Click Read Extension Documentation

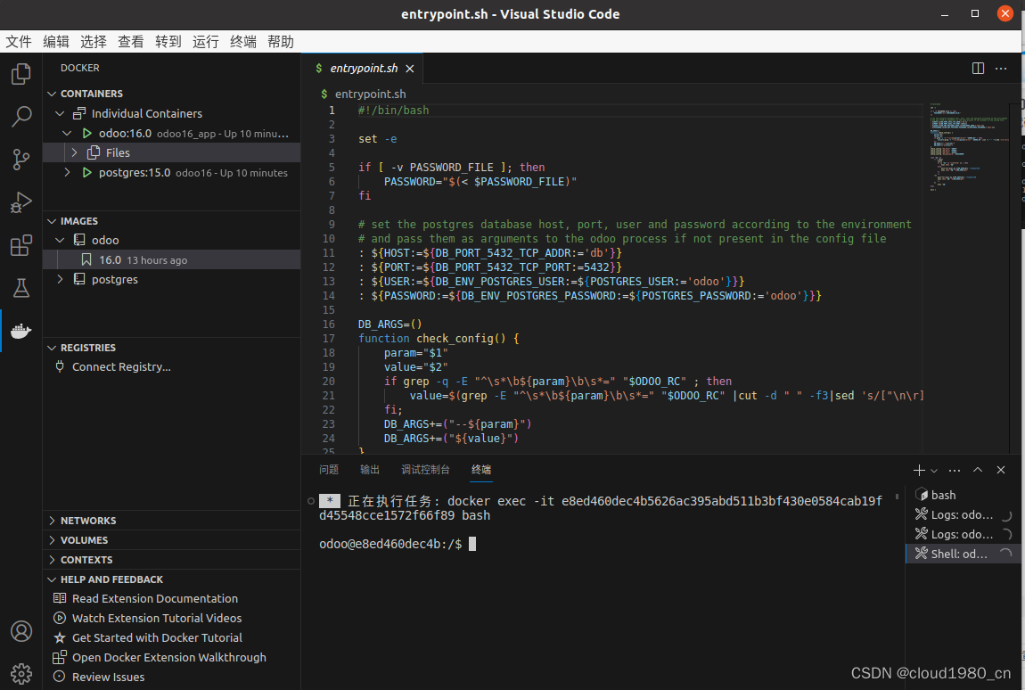(x=156, y=598)
